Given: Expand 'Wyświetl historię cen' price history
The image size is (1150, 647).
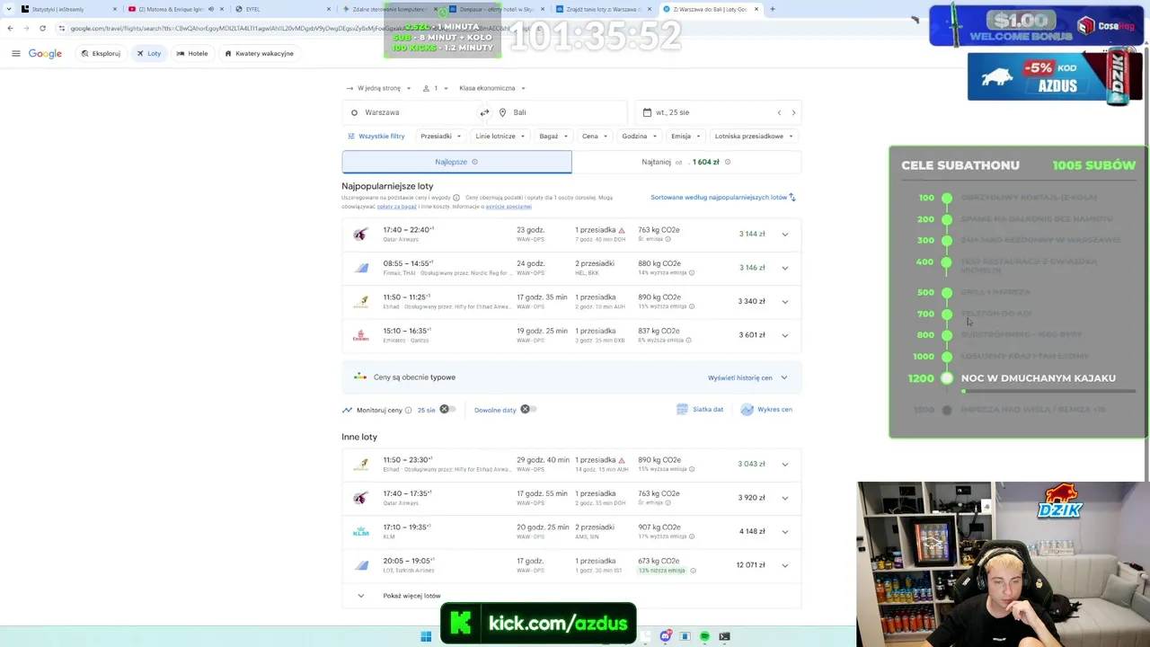Looking at the screenshot, I should 747,377.
